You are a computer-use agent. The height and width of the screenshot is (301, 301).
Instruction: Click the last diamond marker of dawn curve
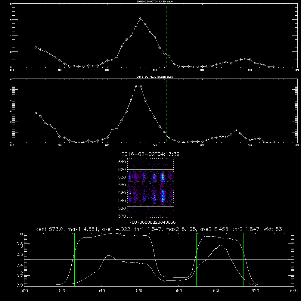[274, 67]
